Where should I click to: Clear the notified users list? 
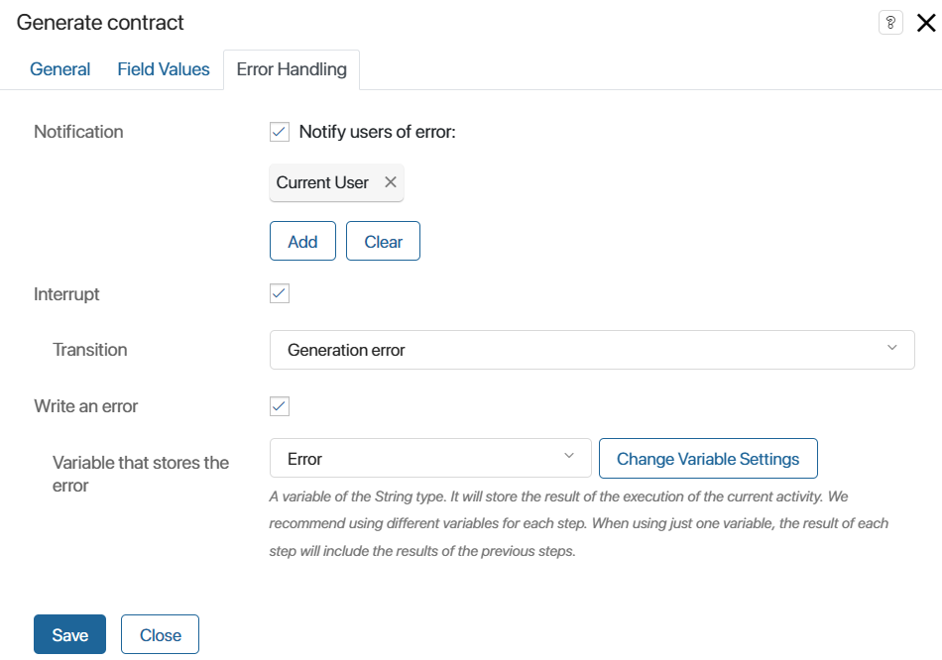point(384,241)
